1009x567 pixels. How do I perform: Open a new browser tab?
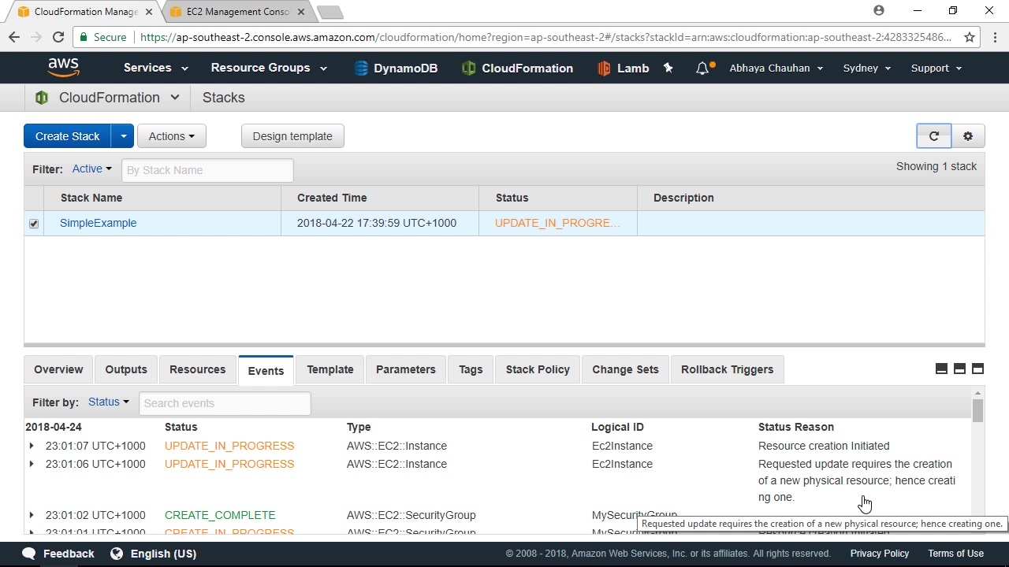(330, 12)
